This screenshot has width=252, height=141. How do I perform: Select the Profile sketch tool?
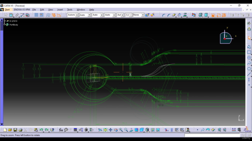coord(249,47)
